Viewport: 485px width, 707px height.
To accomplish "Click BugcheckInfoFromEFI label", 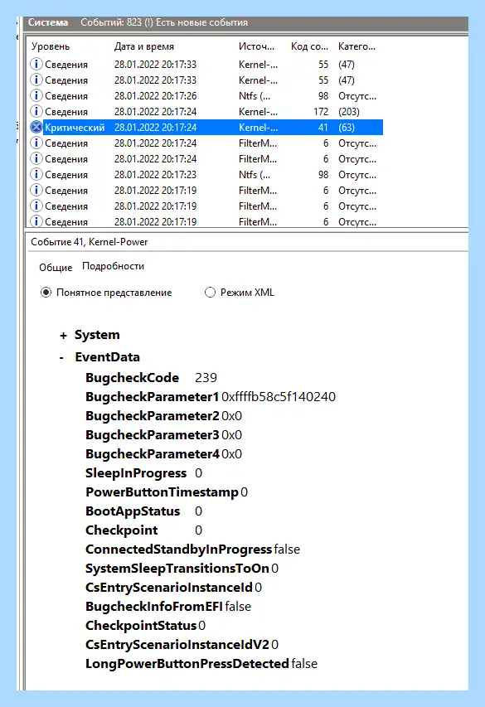I will 154,607.
